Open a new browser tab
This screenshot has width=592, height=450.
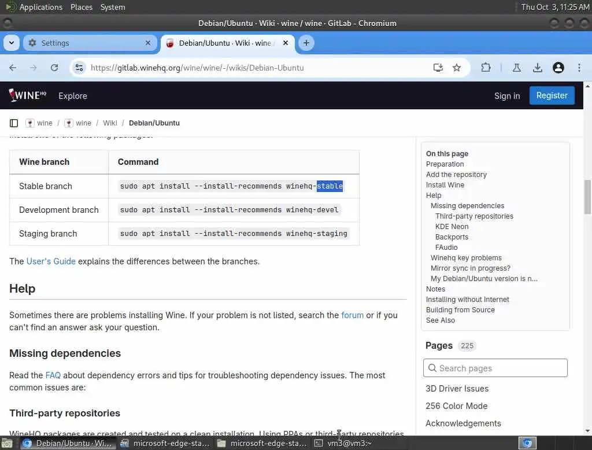click(x=306, y=43)
